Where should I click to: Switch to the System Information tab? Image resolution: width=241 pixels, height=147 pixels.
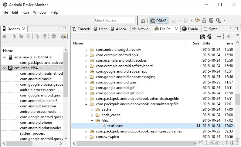[212, 29]
